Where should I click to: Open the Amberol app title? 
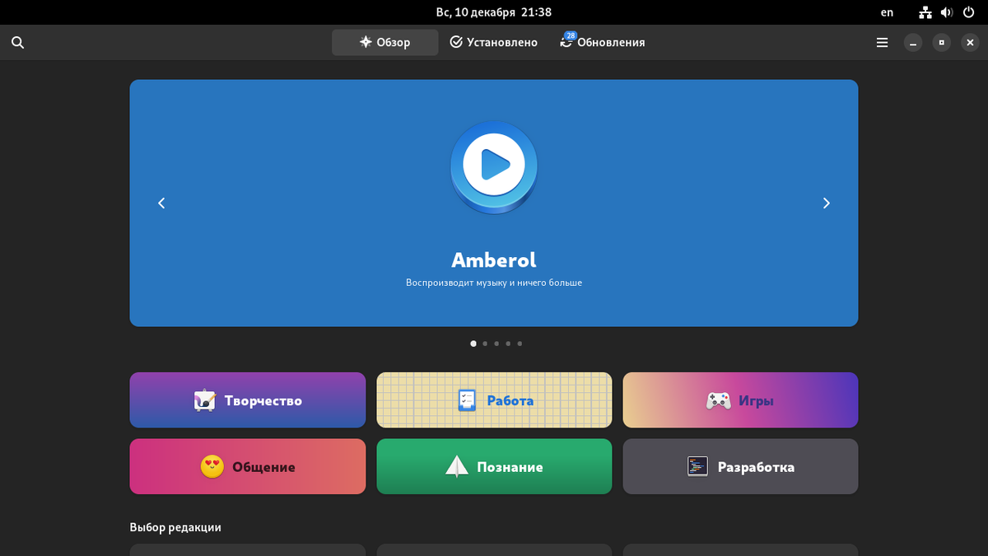(494, 259)
